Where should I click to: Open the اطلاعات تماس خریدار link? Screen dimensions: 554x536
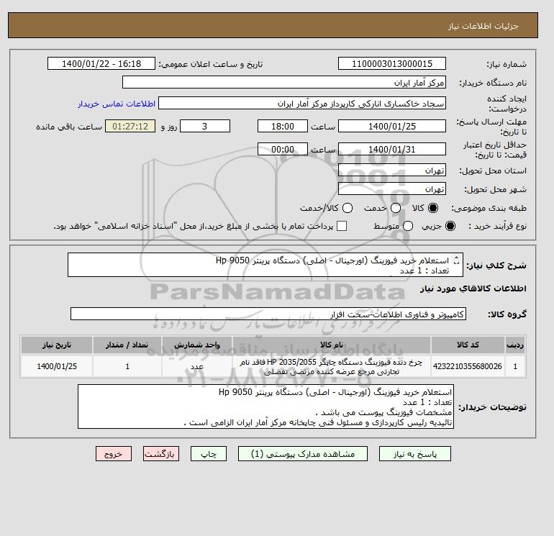(117, 104)
